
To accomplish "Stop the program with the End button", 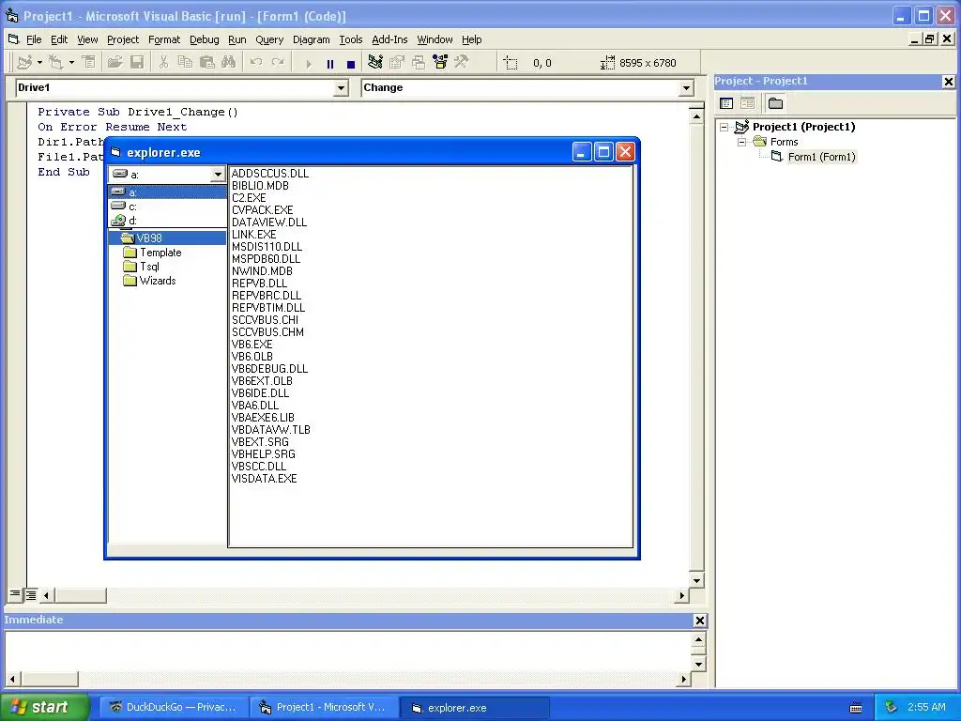I will [x=351, y=64].
